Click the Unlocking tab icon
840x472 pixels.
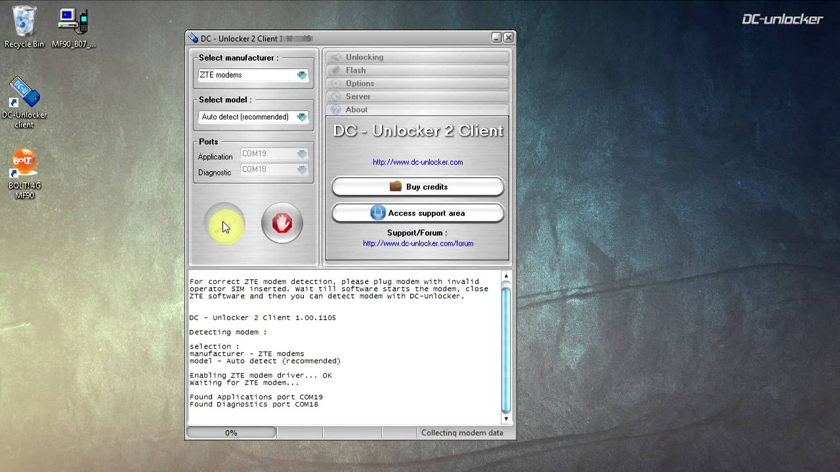(x=336, y=57)
